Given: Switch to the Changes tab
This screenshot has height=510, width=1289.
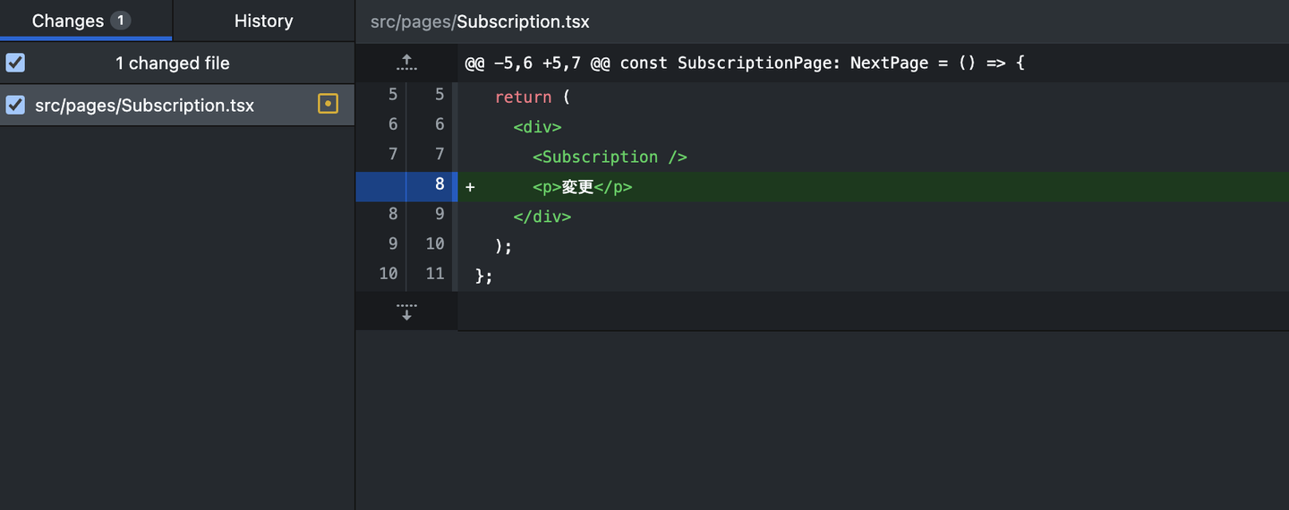Looking at the screenshot, I should 68,21.
